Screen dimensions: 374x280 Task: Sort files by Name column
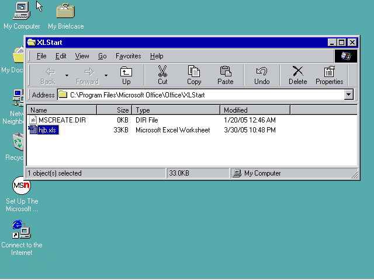[61, 110]
